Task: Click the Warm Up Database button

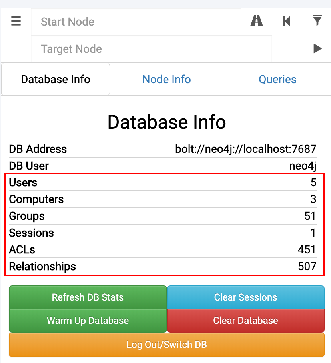Action: [x=88, y=321]
